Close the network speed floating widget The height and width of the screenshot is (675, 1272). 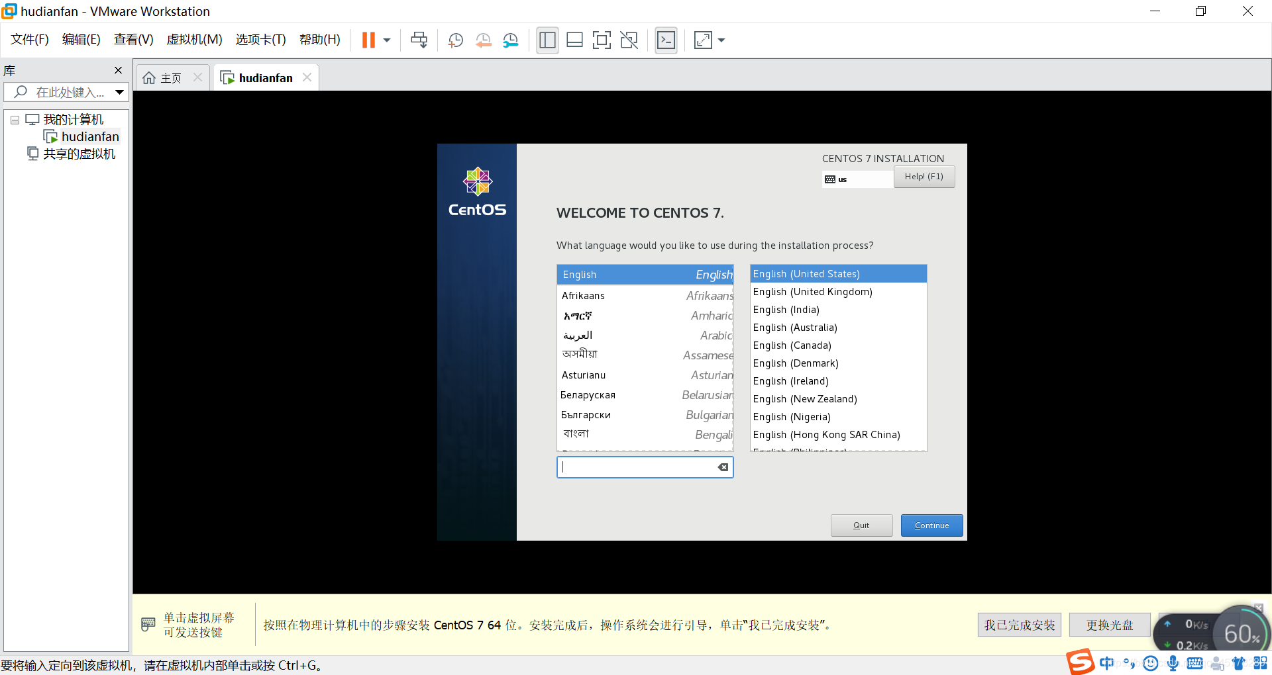coord(1259,607)
